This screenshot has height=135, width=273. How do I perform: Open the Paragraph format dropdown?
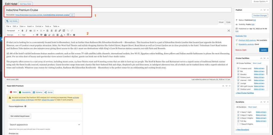(x=13, y=31)
